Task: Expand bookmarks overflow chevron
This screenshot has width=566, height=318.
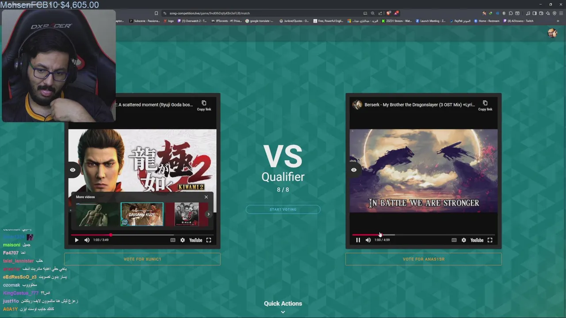Action: tap(558, 21)
